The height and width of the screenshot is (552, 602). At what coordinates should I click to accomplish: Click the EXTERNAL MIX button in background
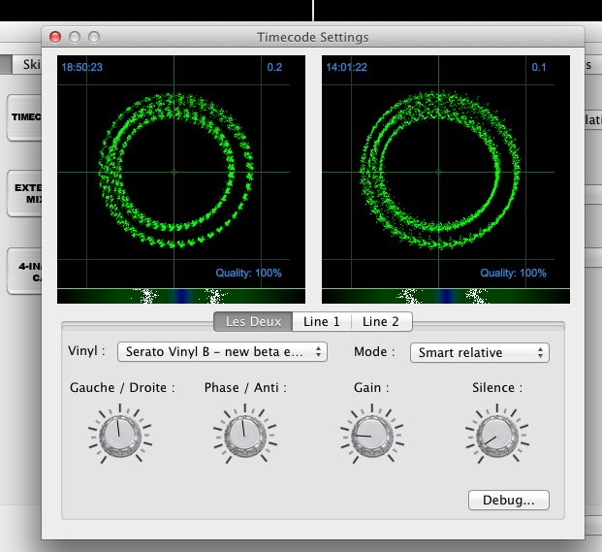point(24,191)
